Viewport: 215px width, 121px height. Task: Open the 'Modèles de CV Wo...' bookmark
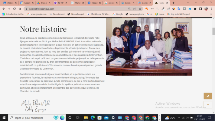click(98, 14)
